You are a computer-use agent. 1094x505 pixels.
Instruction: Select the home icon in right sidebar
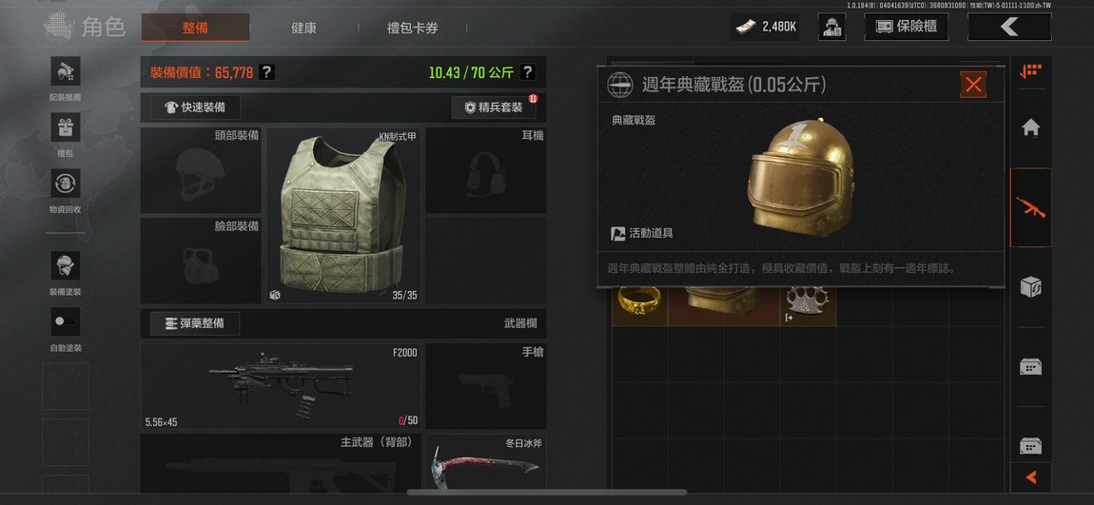click(x=1030, y=127)
